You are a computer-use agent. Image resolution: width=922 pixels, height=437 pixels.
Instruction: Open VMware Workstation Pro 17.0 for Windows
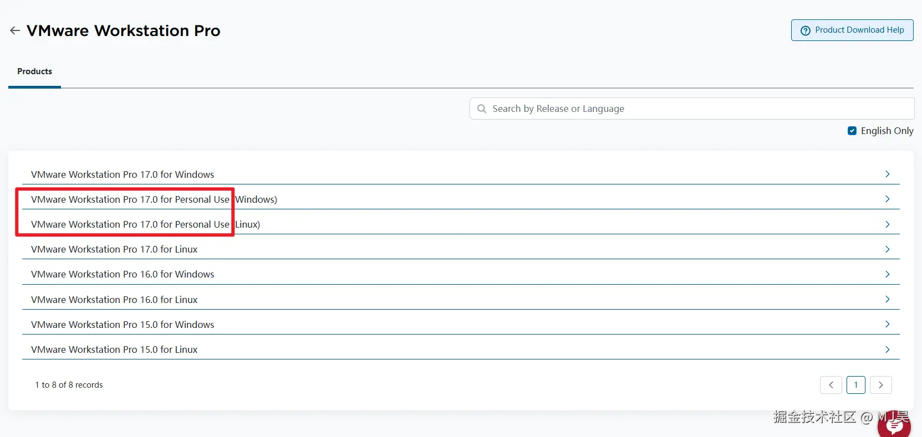[x=123, y=174]
